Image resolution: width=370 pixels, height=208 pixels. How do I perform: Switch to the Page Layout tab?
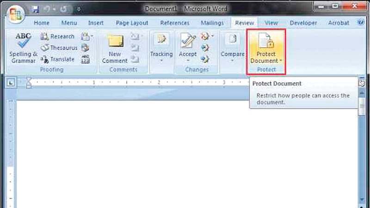coord(132,23)
